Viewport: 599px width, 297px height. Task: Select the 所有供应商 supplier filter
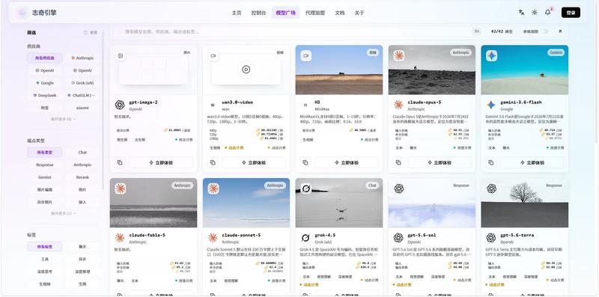[45, 58]
